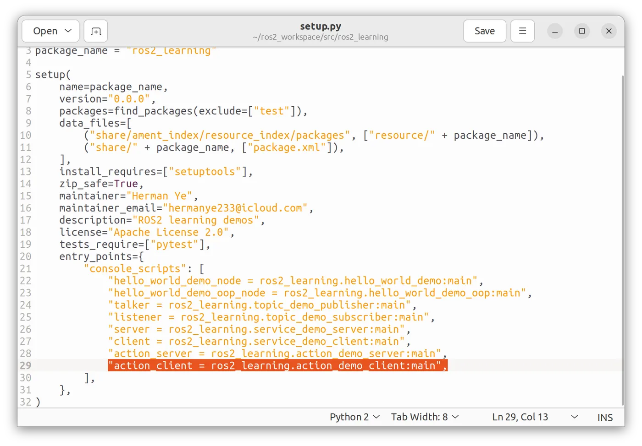642x446 pixels.
Task: Click the closing parenthesis on line 32
Action: click(x=38, y=402)
